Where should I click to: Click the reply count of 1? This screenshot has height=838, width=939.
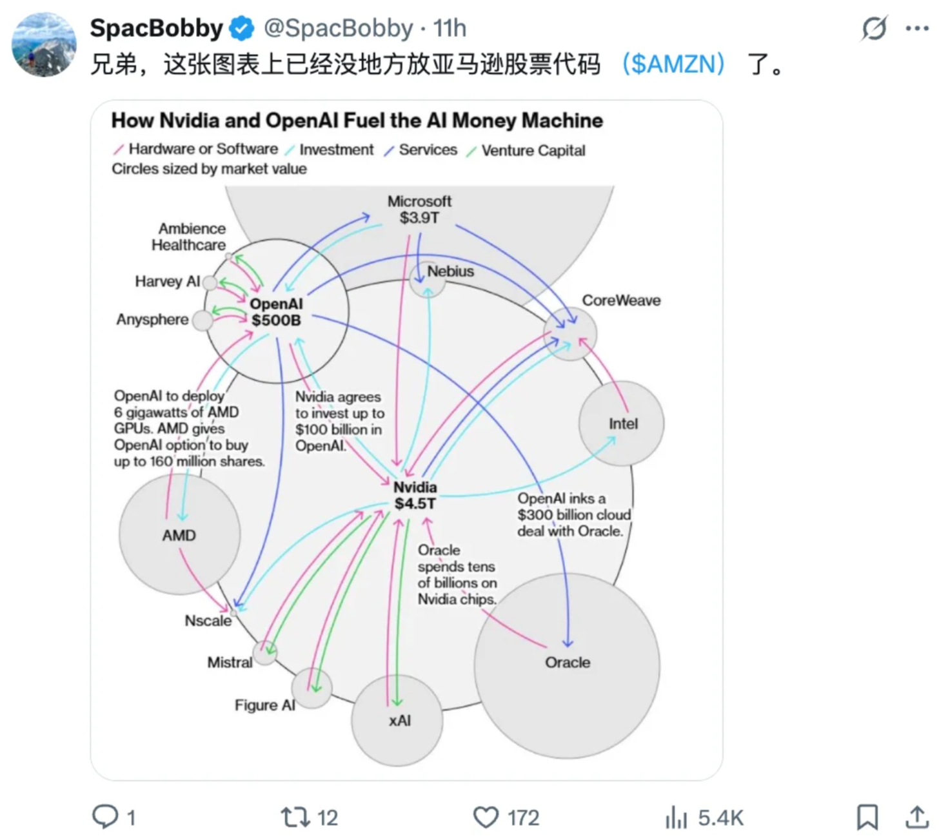(x=131, y=818)
